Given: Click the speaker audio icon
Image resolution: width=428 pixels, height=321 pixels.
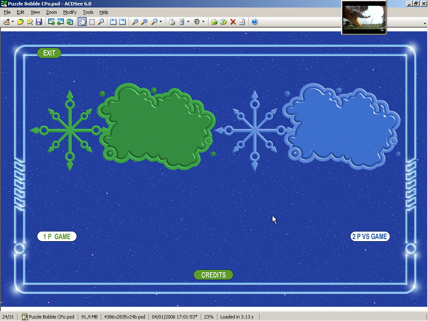Looking at the screenshot, I should tap(197, 22).
